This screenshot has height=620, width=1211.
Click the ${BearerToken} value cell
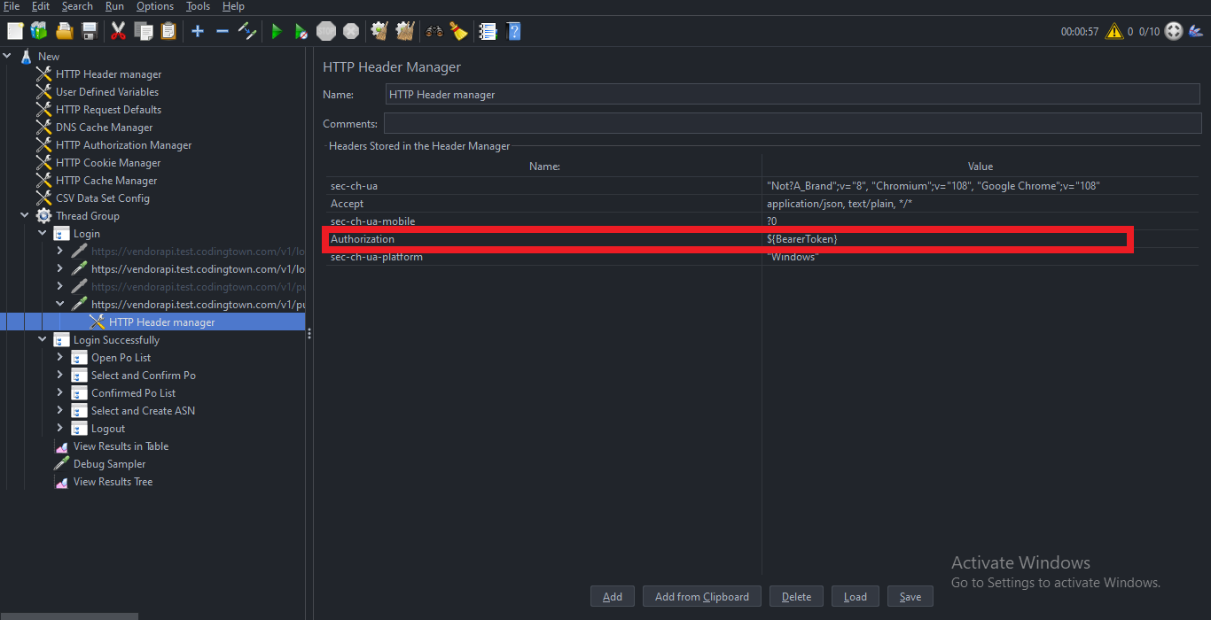981,239
